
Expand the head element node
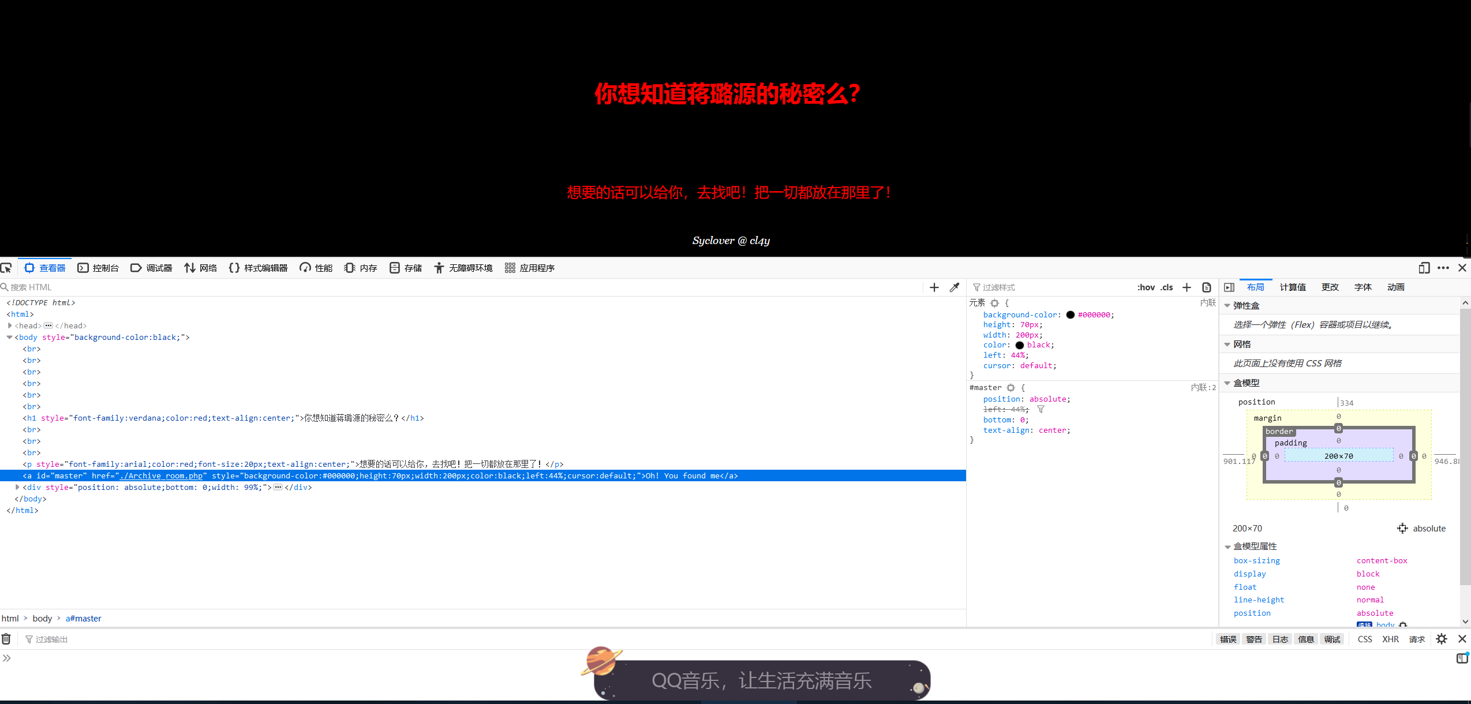tap(10, 325)
